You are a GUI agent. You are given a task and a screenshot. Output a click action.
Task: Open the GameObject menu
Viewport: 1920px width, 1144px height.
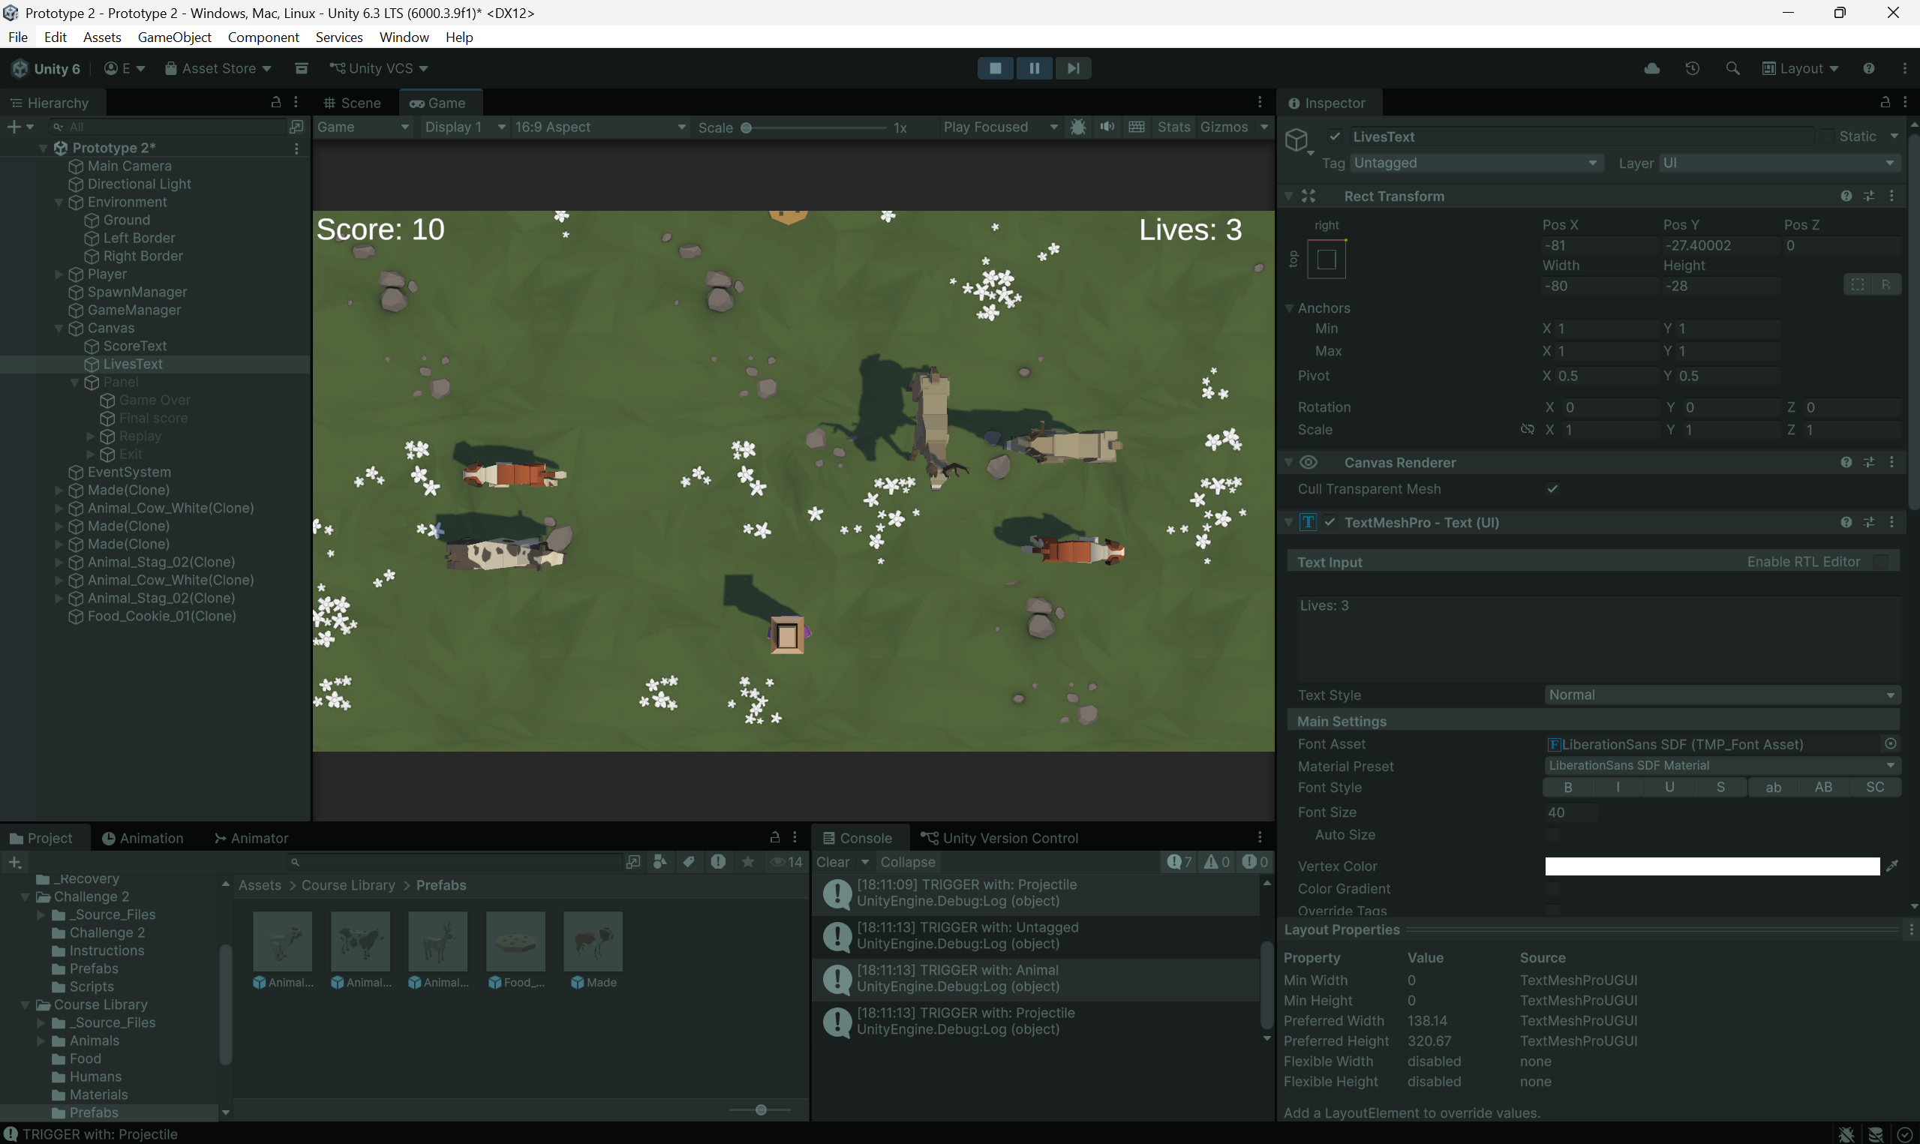click(x=174, y=37)
